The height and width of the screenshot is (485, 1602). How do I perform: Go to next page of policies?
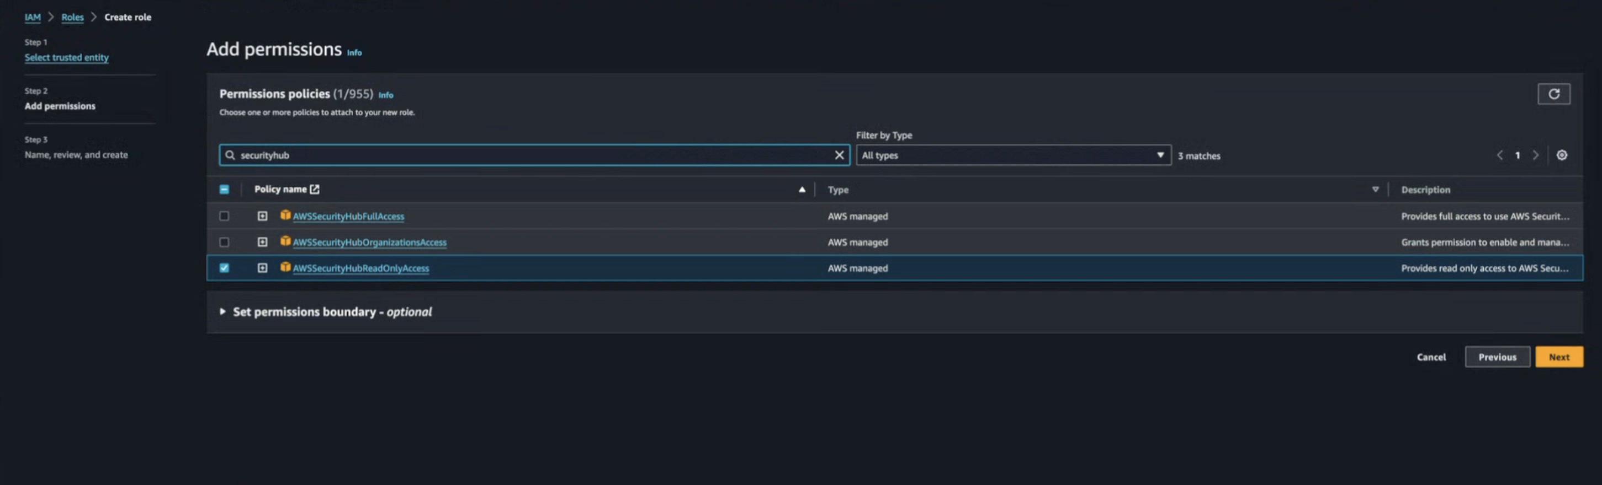tap(1535, 155)
